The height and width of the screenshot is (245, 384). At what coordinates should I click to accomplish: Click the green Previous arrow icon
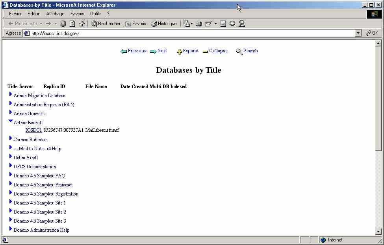pos(123,52)
